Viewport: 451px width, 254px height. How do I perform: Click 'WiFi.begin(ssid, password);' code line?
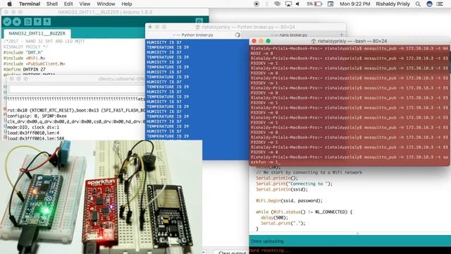click(x=289, y=200)
